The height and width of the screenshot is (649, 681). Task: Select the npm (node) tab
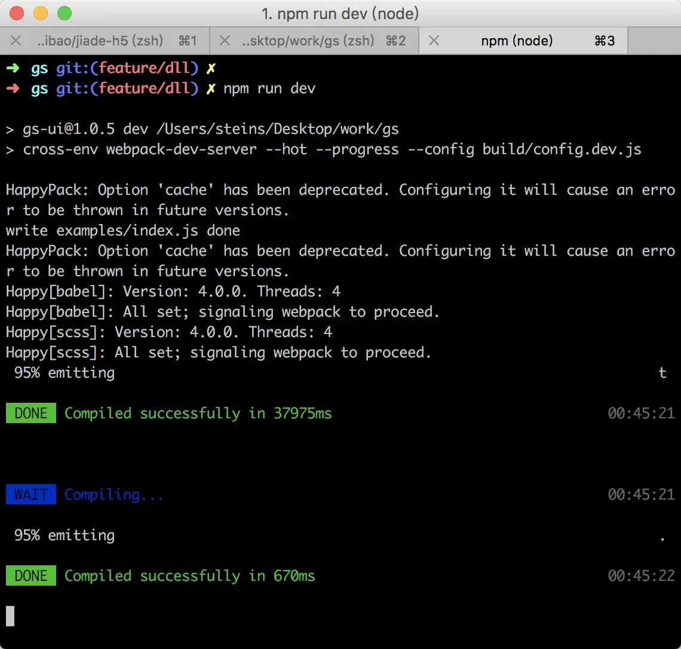pos(523,41)
